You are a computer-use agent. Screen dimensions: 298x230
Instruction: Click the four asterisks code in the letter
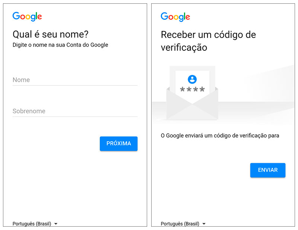[192, 90]
